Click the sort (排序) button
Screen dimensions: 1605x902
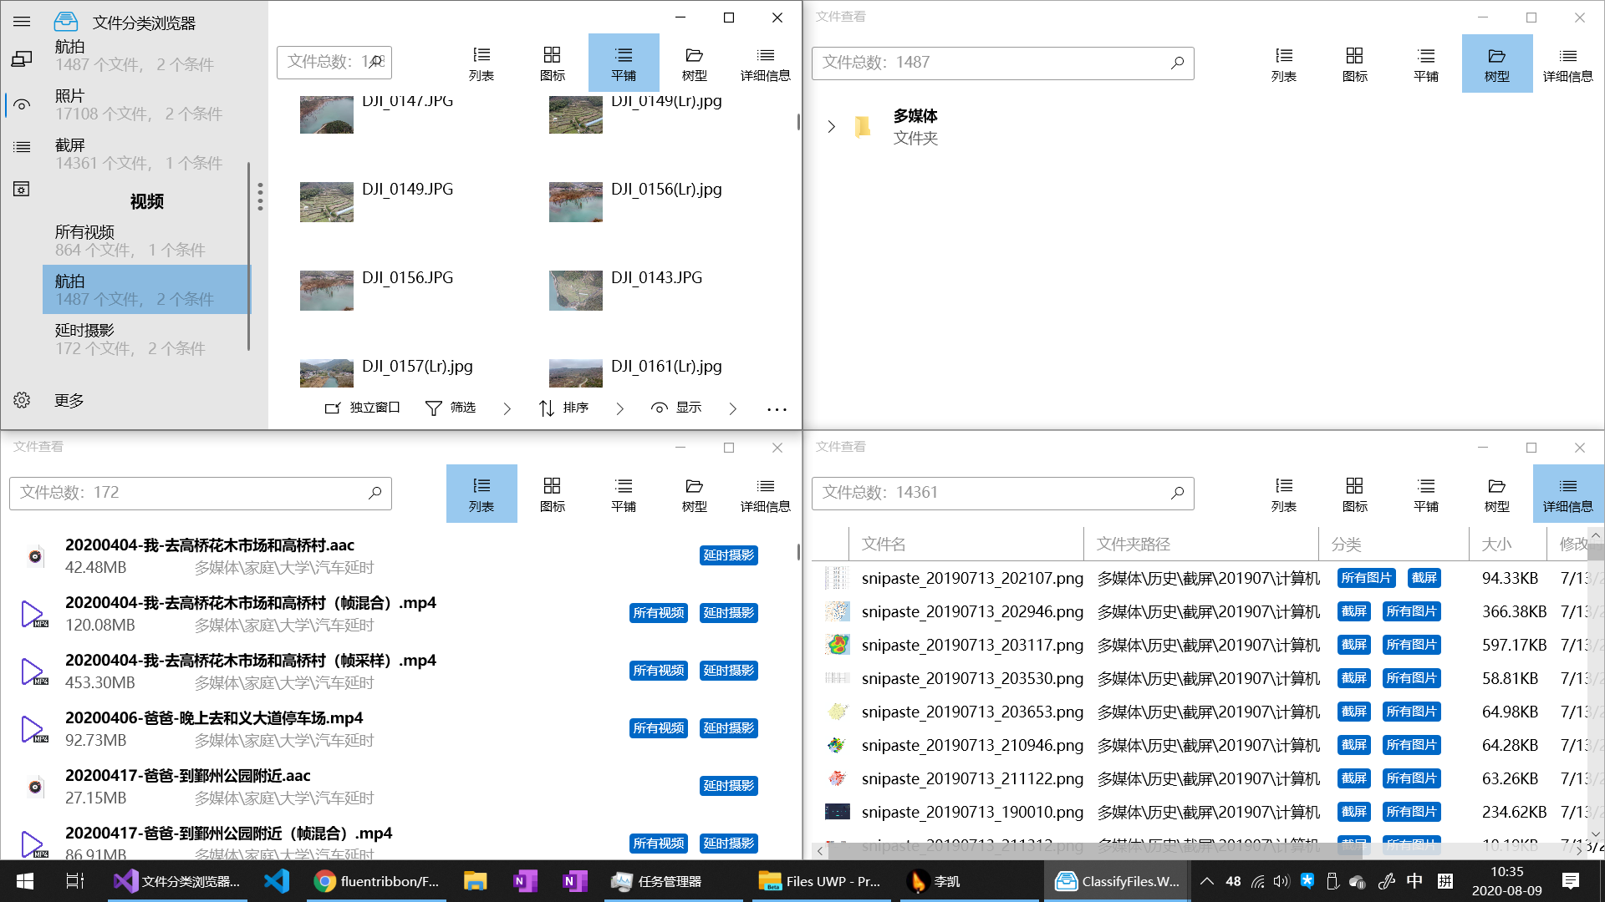click(563, 408)
